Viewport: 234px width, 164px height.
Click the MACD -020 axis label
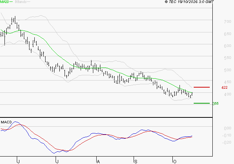(227, 142)
